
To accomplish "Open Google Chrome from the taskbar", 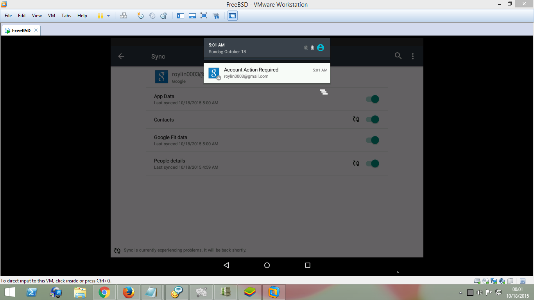I will [104, 292].
